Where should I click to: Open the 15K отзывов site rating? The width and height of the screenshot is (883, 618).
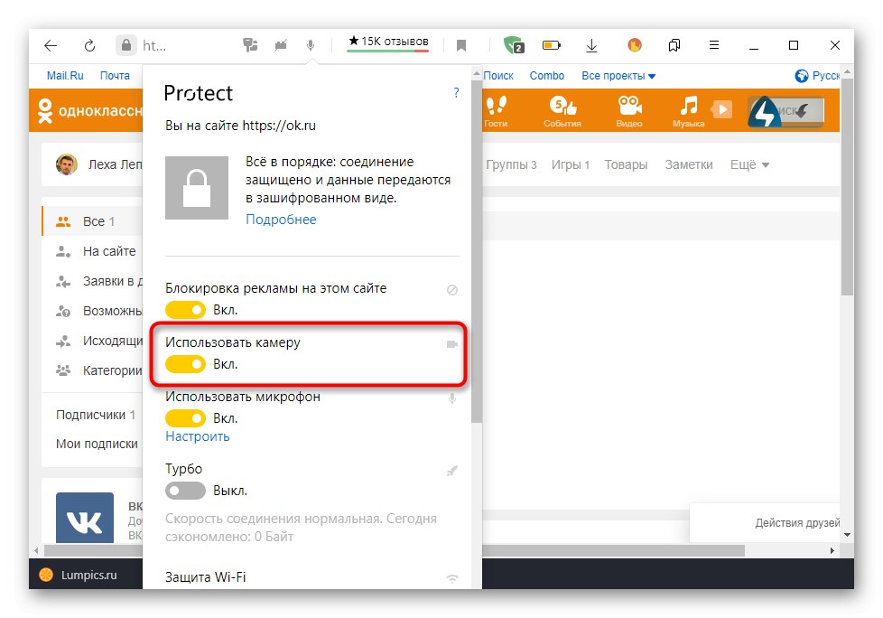tap(388, 42)
